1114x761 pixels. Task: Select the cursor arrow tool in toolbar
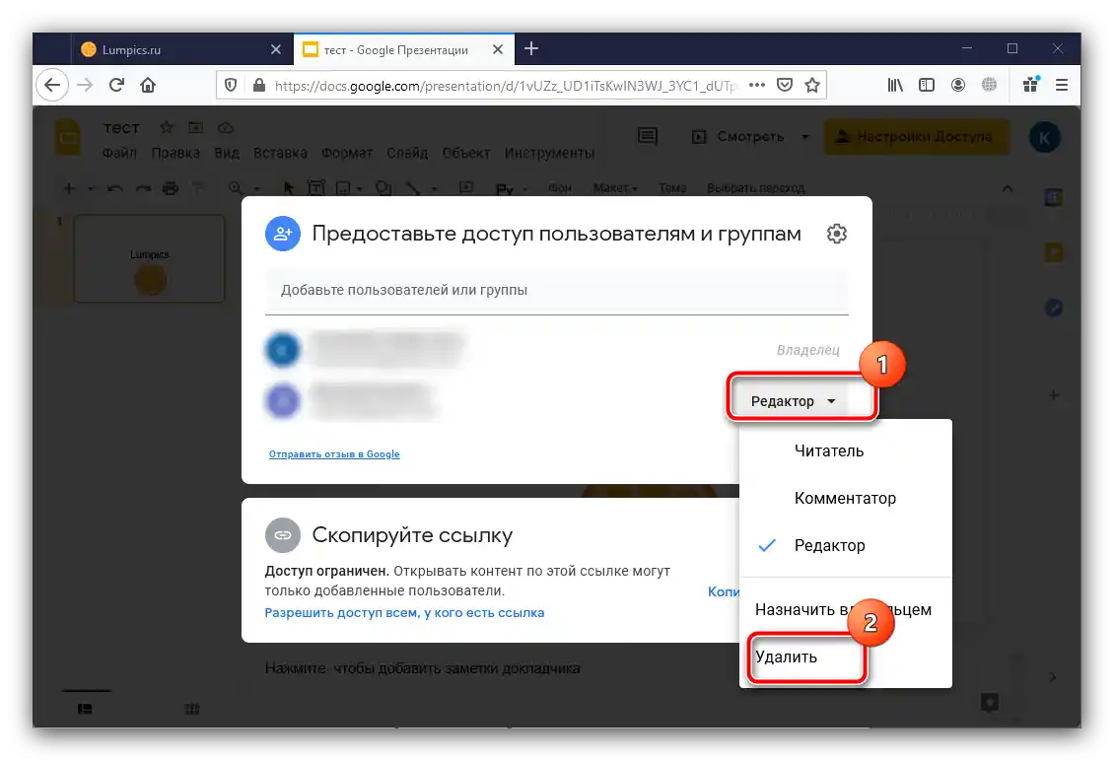coord(289,188)
